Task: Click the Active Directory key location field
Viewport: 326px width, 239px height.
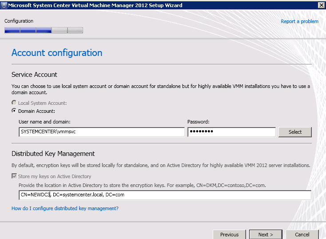Action: click(165, 195)
